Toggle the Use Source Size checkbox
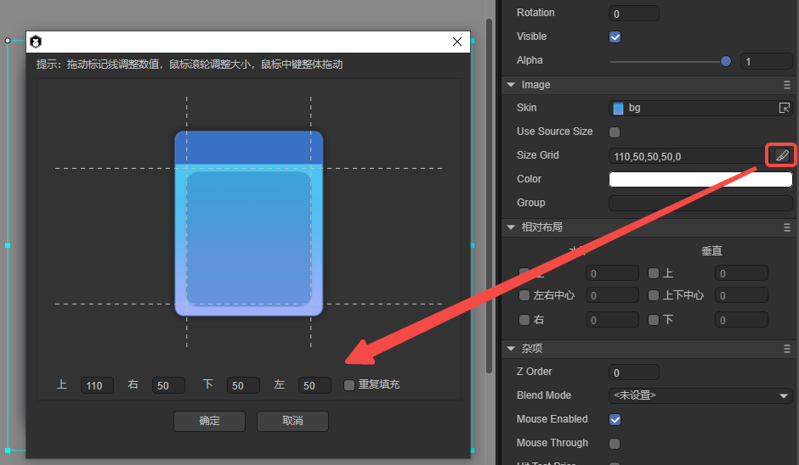Image resolution: width=799 pixels, height=465 pixels. (615, 132)
